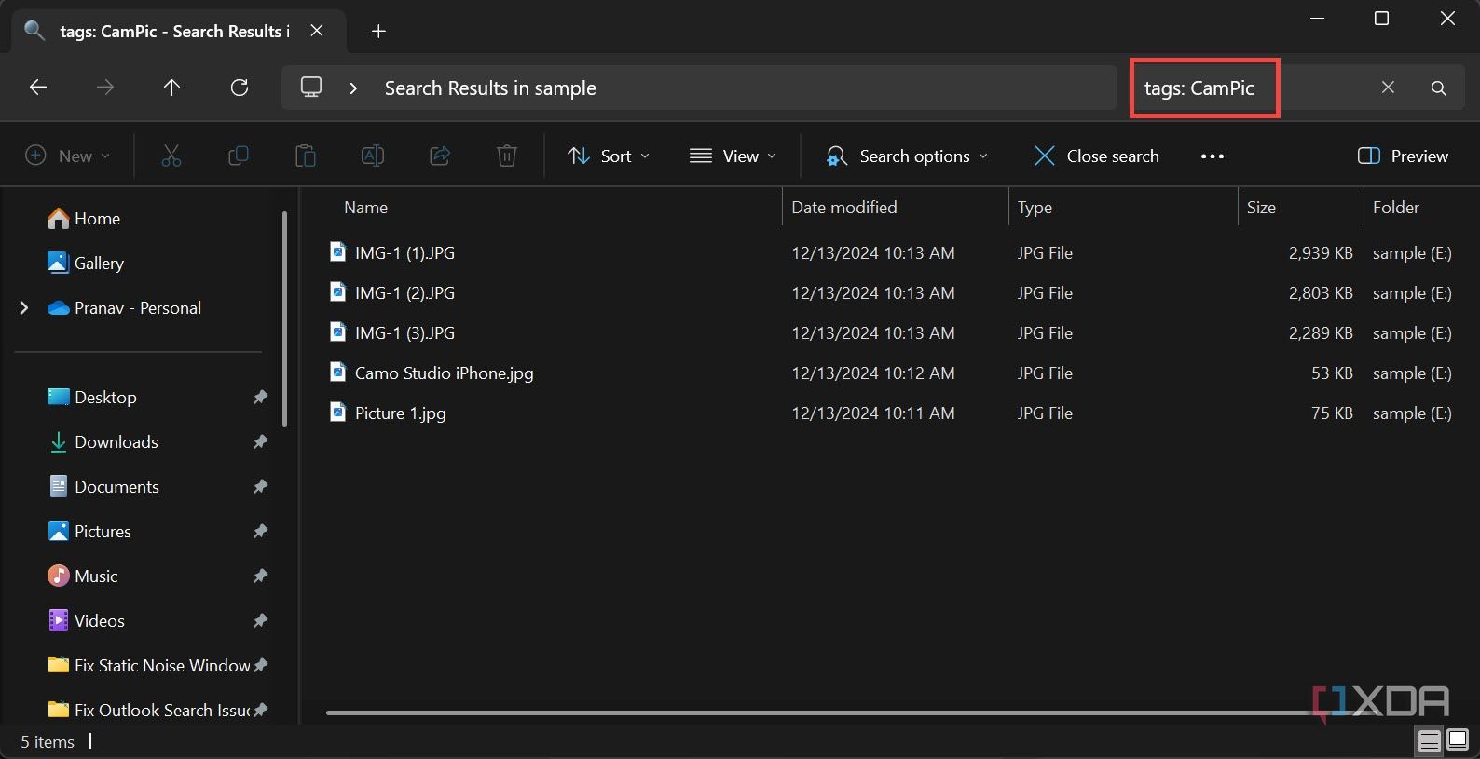Open the View dropdown
This screenshot has height=759, width=1480.
point(733,156)
